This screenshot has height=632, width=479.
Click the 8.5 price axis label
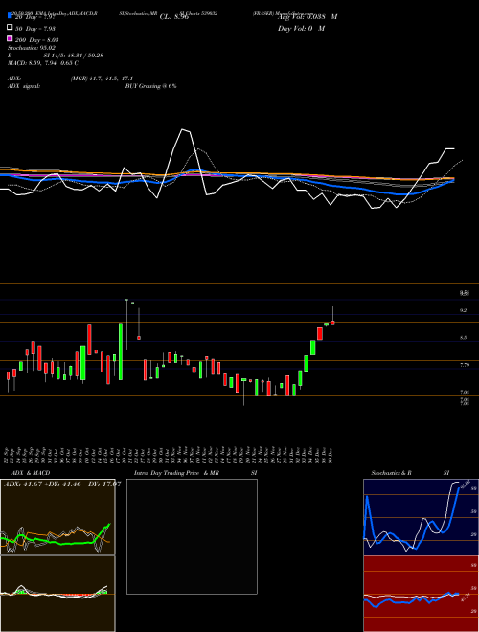point(464,338)
